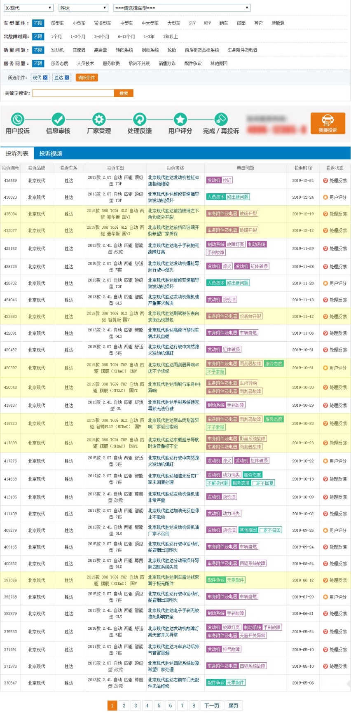This screenshot has width=351, height=713.
Task: Select 不限 in the 服务问题 filter row
Action: pos(38,63)
